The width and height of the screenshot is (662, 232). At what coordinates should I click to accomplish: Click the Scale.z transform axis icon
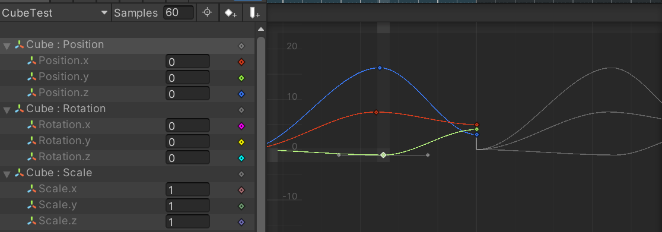32,221
